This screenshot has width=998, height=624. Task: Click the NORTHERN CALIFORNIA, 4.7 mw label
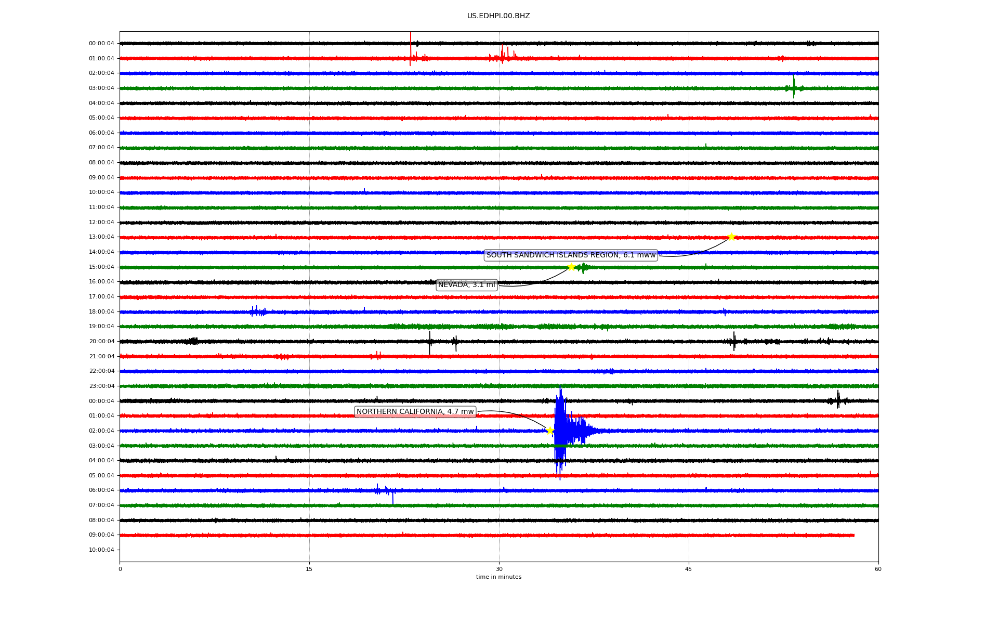coord(415,412)
